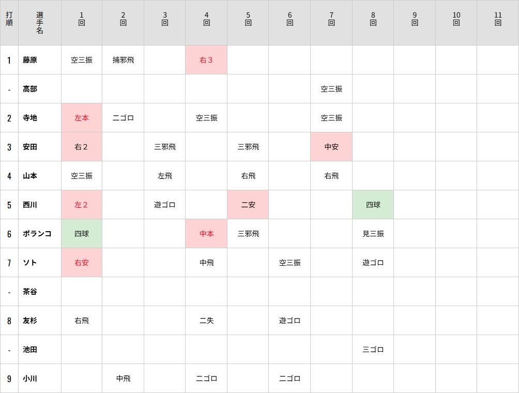The height and width of the screenshot is (393, 519).
Task: Click 安田's 中安 7th inning cell
Action: coord(331,147)
